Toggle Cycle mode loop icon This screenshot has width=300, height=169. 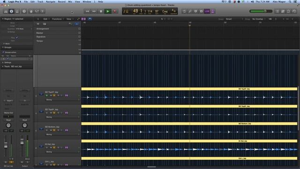[184, 11]
